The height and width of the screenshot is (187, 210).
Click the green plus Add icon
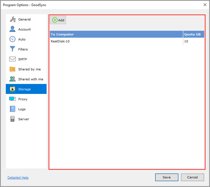pyautogui.click(x=55, y=20)
